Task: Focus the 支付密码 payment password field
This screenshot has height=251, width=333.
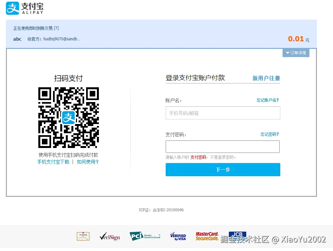Action: (223, 147)
